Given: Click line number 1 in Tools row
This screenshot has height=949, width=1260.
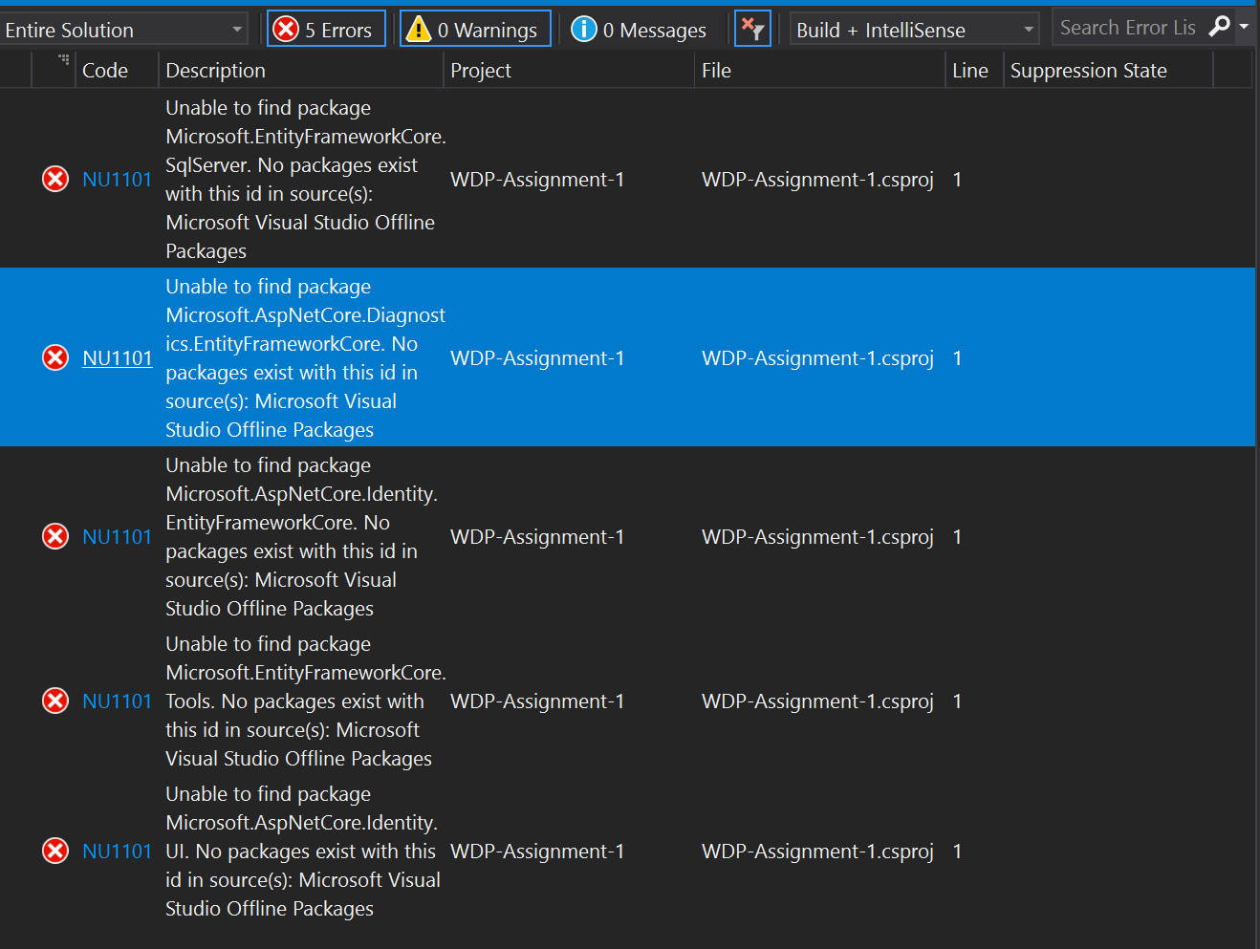Looking at the screenshot, I should [957, 701].
